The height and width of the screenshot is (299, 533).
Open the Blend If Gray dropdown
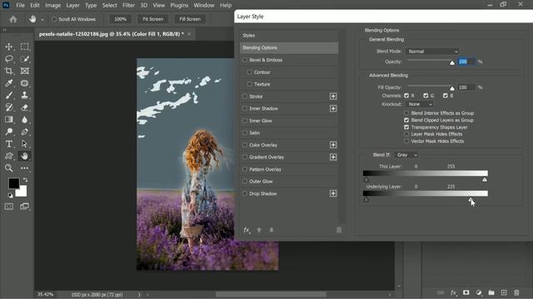point(406,155)
